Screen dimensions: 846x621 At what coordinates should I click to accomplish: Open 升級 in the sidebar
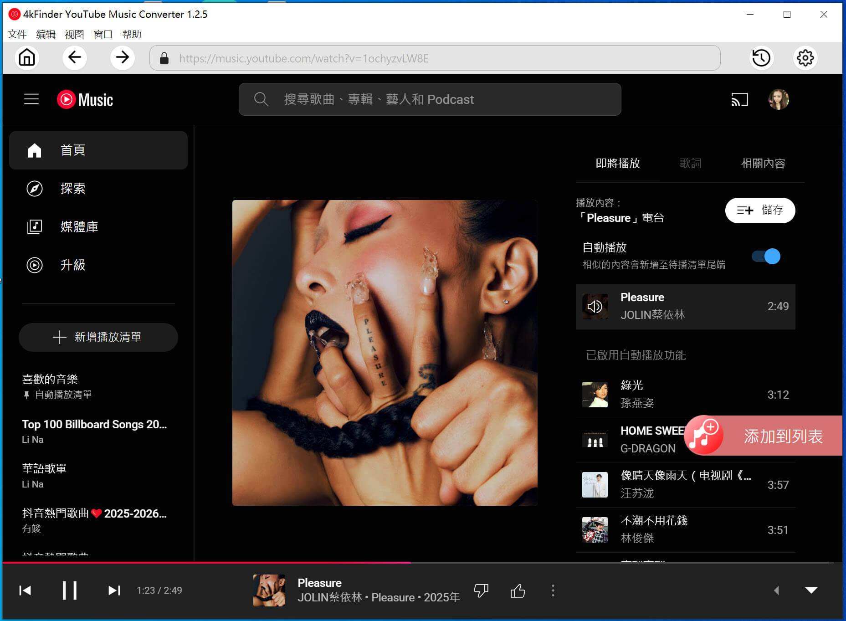pyautogui.click(x=98, y=265)
